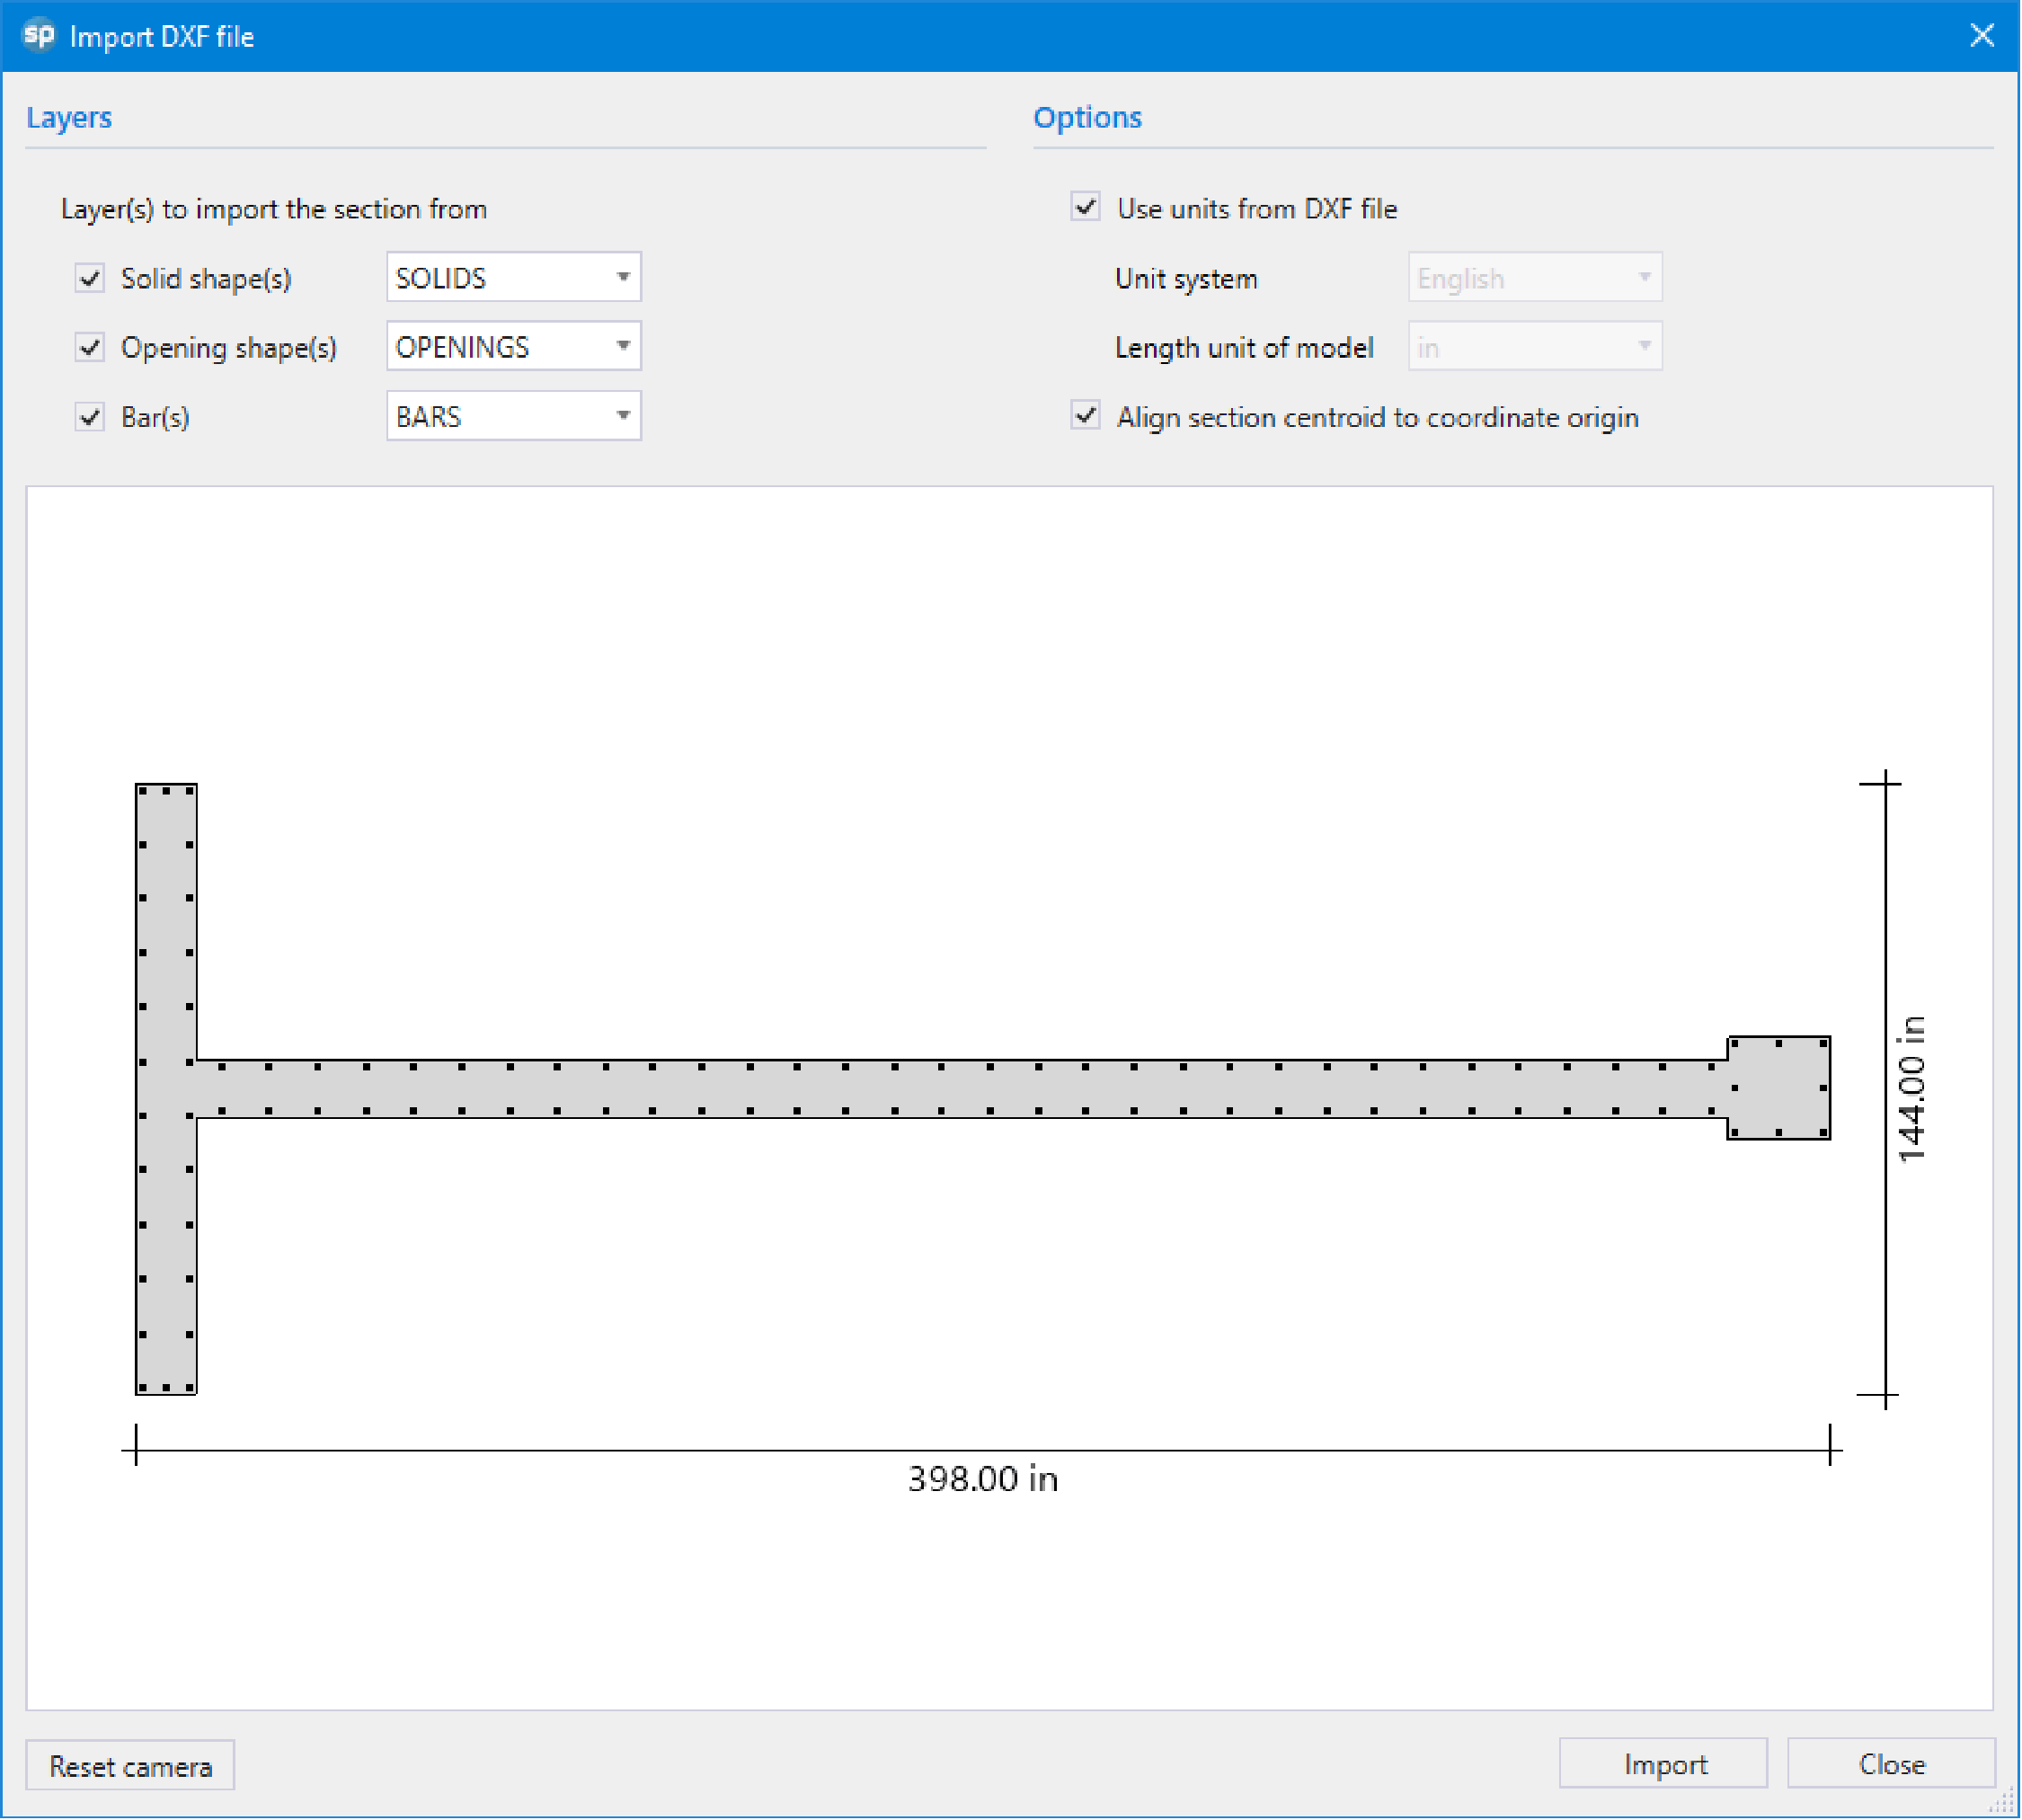Uncheck Align section centroid to coordinate origin
The image size is (2022, 1820).
click(x=1086, y=417)
